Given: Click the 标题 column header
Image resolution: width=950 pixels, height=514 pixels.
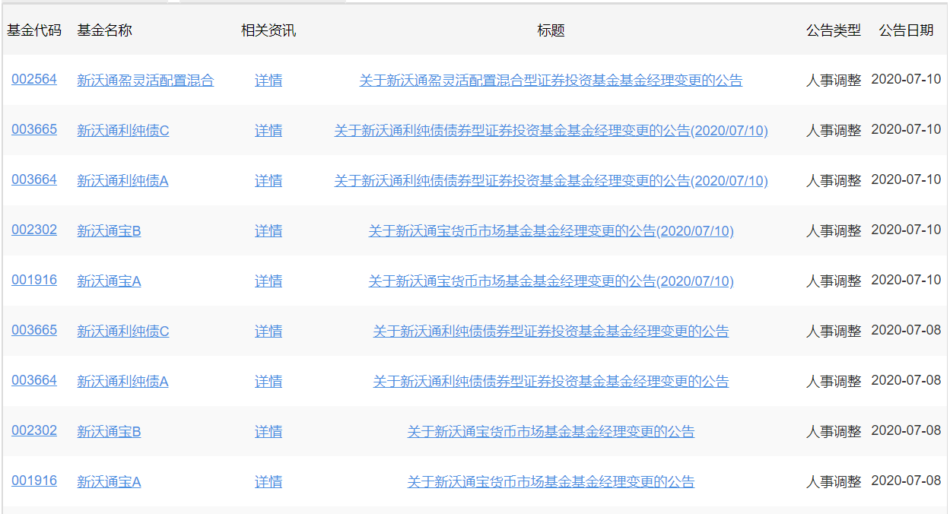Looking at the screenshot, I should pos(551,30).
